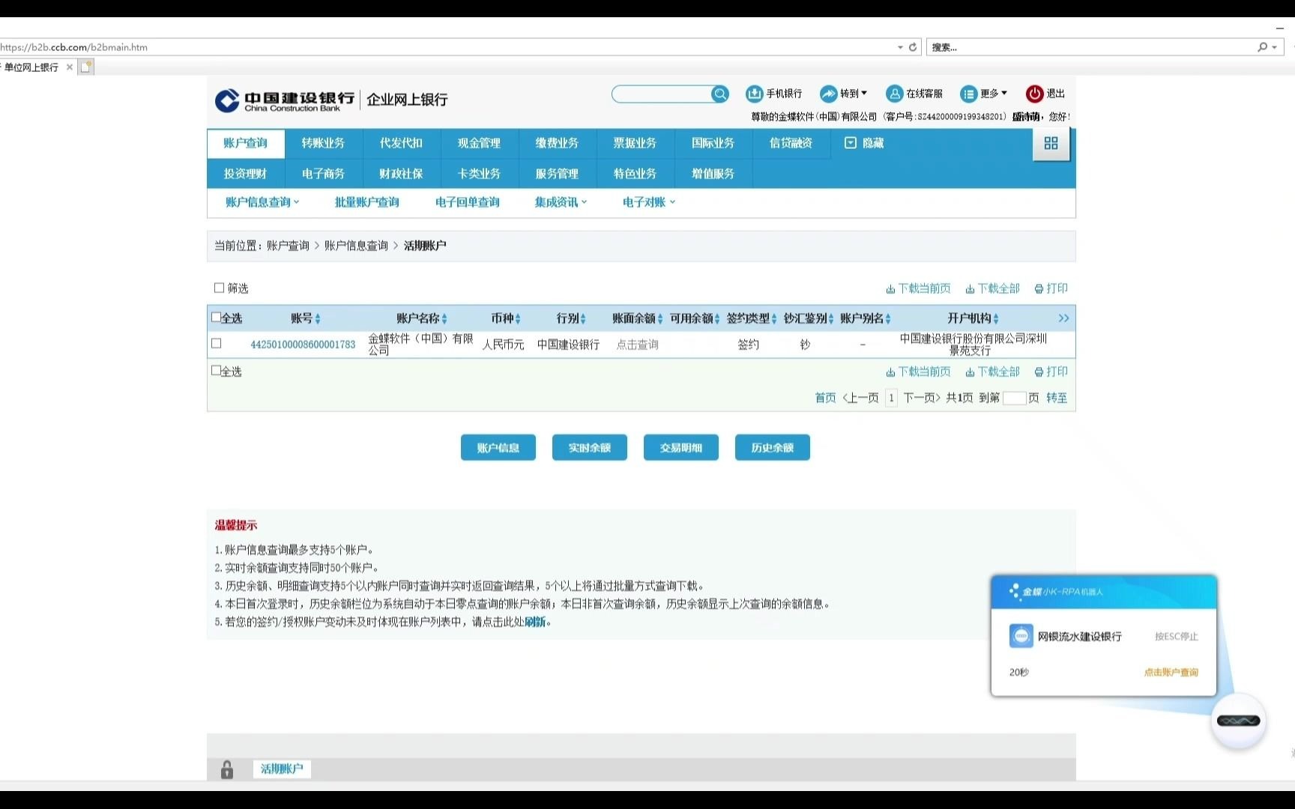Screen dimensions: 1295x809
Task: Select the account 44250100008600001783 row checkbox
Action: 216,344
